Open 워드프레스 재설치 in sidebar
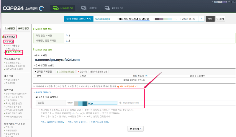This screenshot has height=137, width=236. pyautogui.click(x=13, y=63)
